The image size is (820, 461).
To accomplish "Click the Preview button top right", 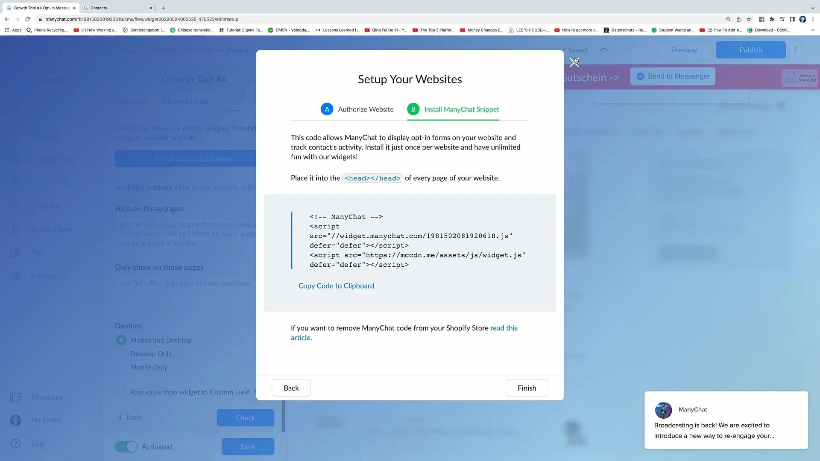I will click(x=684, y=50).
